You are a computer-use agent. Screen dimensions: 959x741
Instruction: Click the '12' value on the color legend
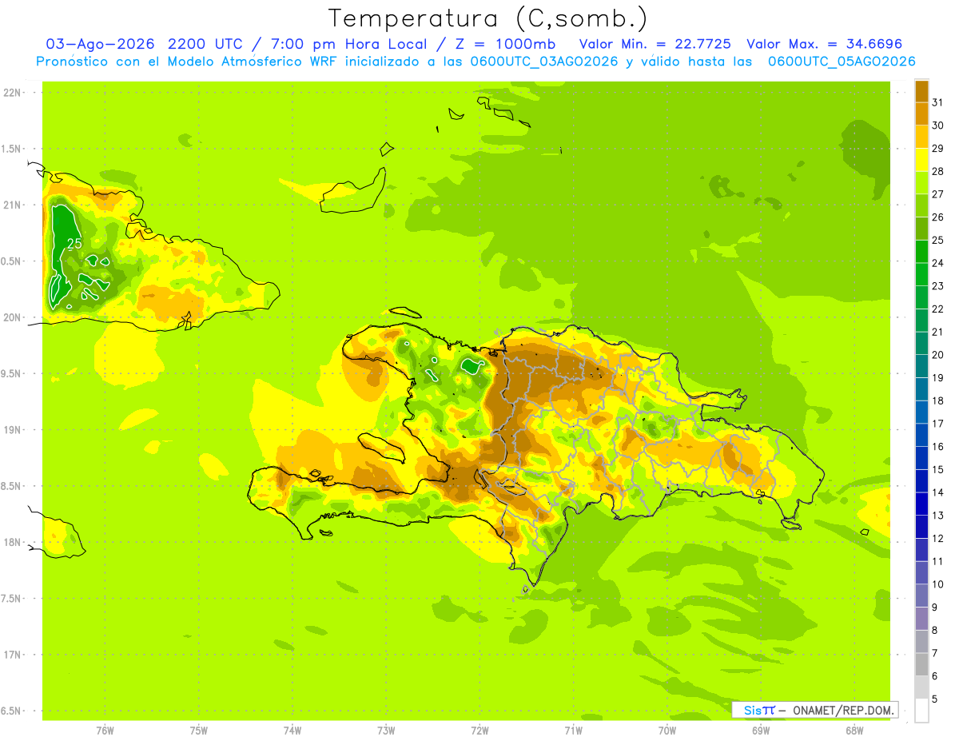pos(937,538)
